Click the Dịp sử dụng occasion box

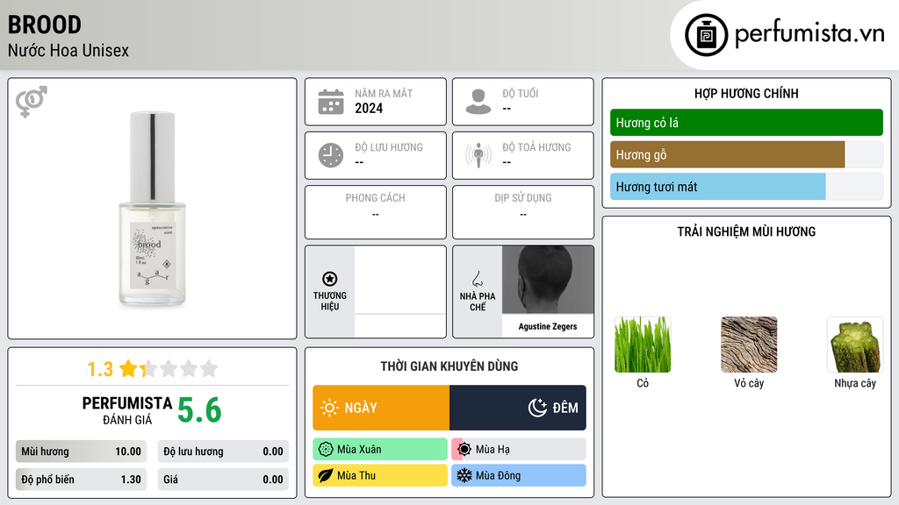[x=523, y=212]
